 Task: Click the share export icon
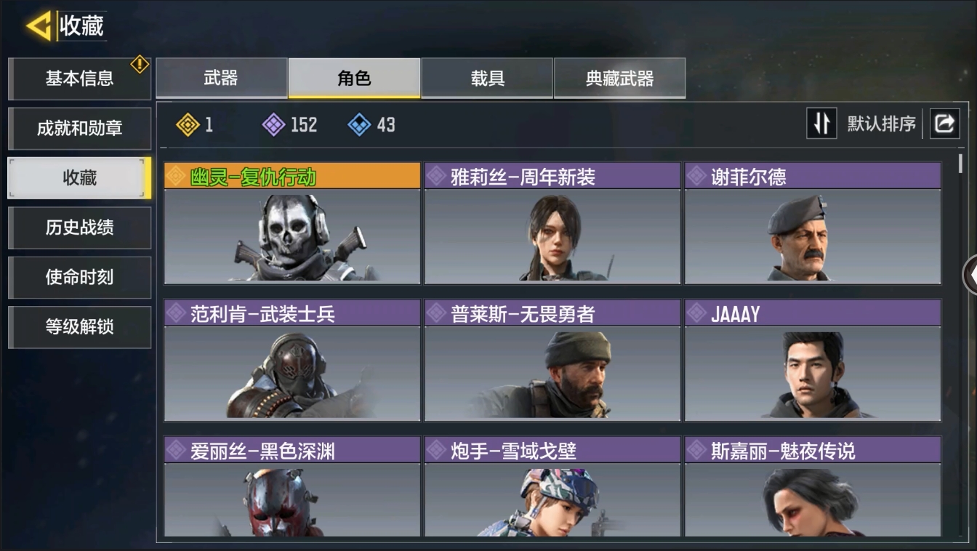pyautogui.click(x=944, y=124)
